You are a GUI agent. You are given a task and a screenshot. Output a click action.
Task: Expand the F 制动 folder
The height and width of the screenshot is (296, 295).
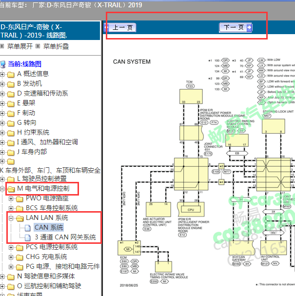(x=2, y=114)
